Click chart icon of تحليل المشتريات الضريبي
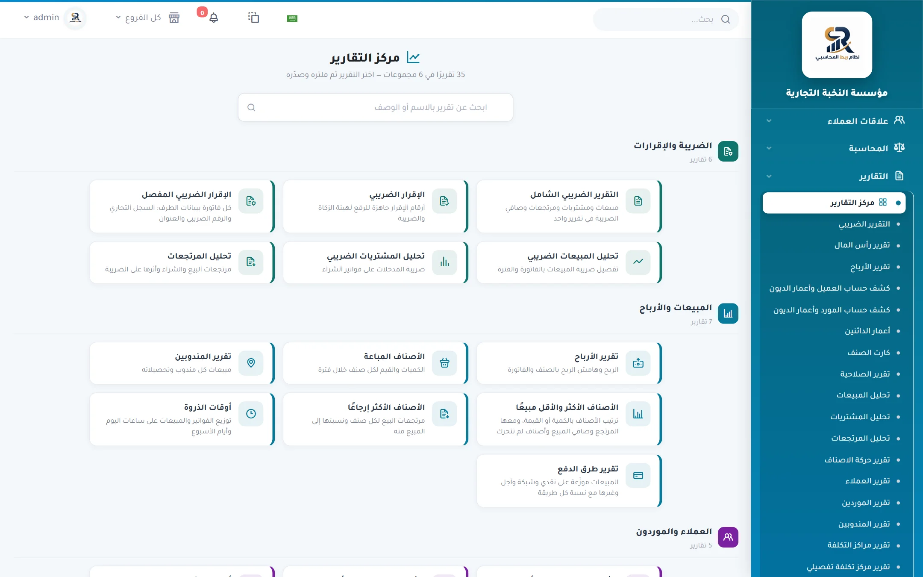923x577 pixels. (444, 262)
